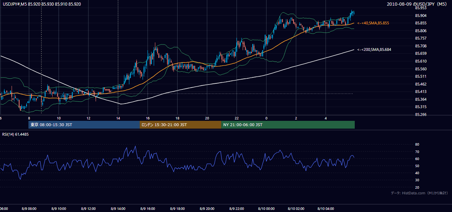This screenshot has height=212, width=452.
Task: Click price axis value 85.610
Action: coord(421,61)
